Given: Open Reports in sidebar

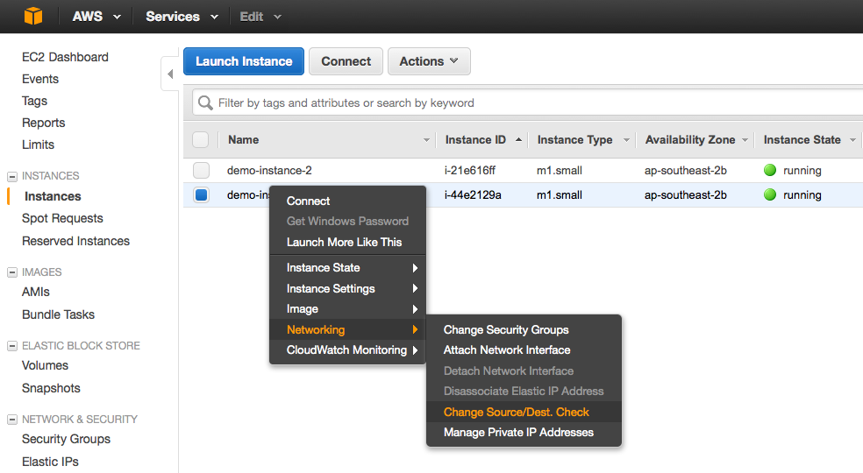Looking at the screenshot, I should 44,123.
